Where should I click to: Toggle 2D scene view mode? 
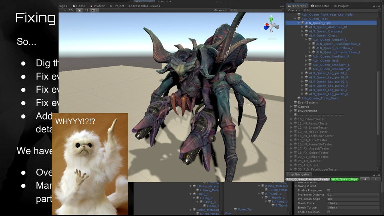pos(70,10)
